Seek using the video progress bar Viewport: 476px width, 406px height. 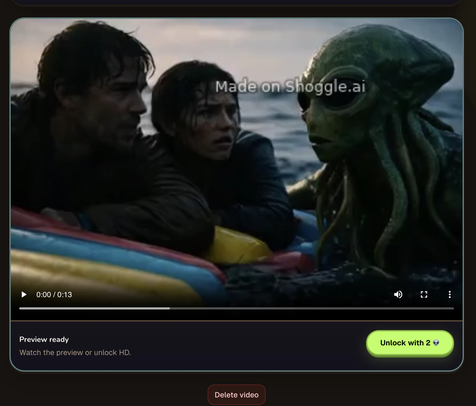click(237, 308)
